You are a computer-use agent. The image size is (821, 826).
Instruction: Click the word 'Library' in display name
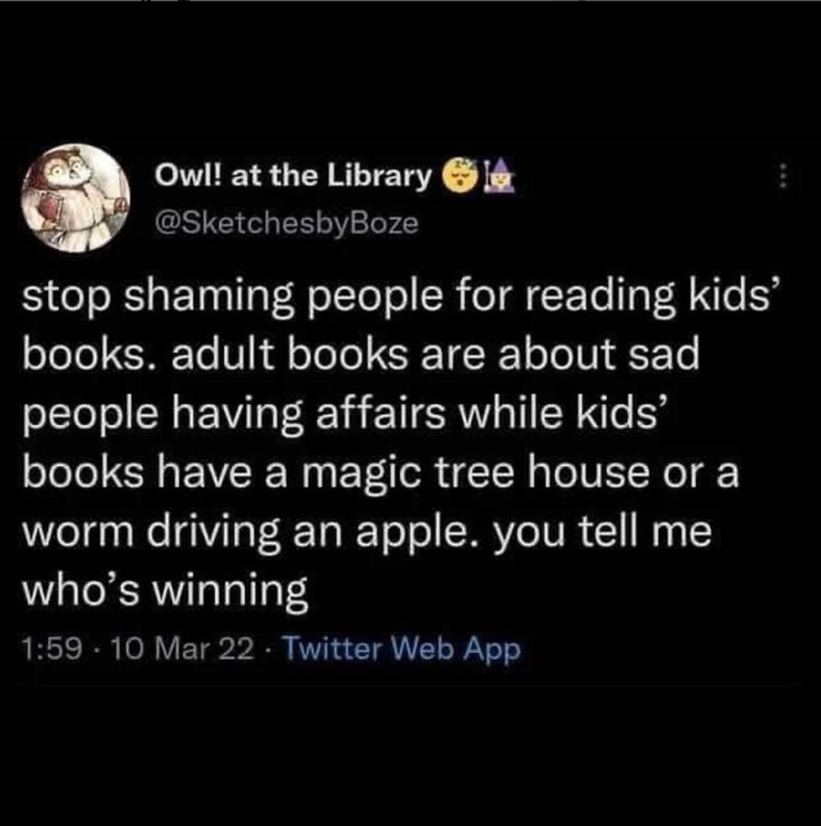pyautogui.click(x=378, y=176)
